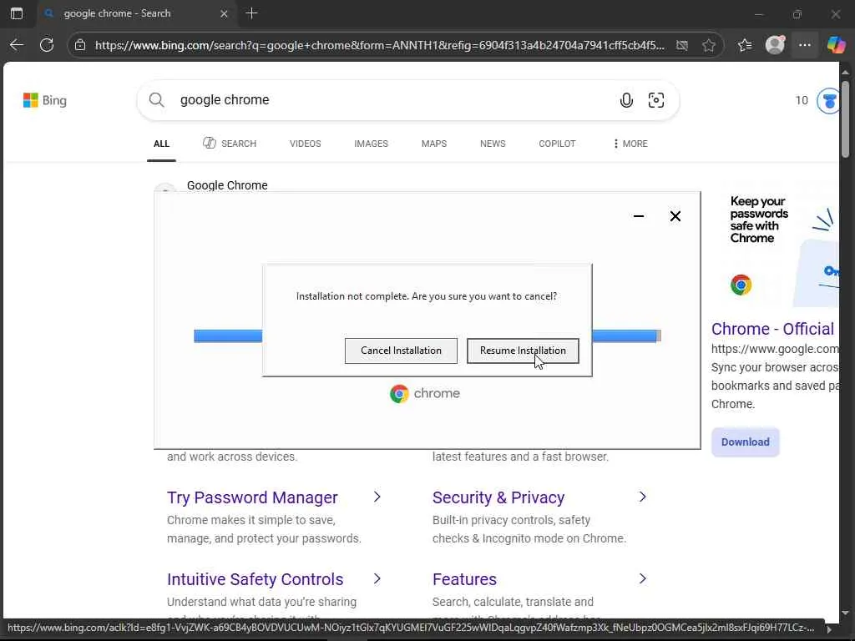Click the tracking prevention icon in address bar
This screenshot has height=641, width=855.
click(x=682, y=45)
